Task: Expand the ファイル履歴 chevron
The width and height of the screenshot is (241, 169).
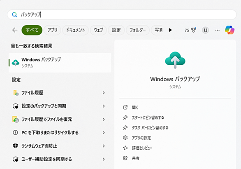Action: pos(104,93)
